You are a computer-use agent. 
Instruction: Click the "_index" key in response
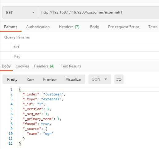point(31,94)
